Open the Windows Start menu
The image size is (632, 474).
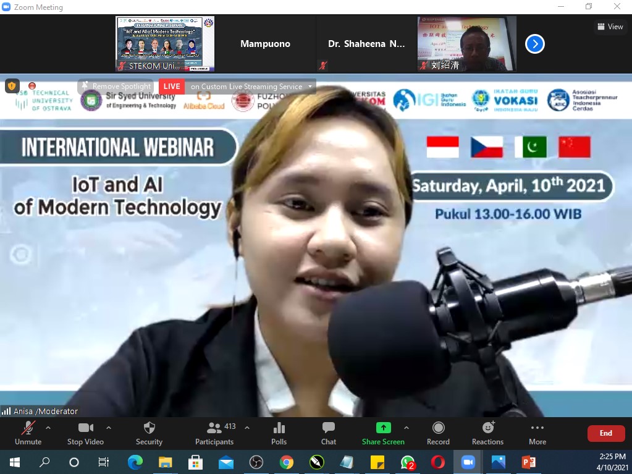coord(14,462)
